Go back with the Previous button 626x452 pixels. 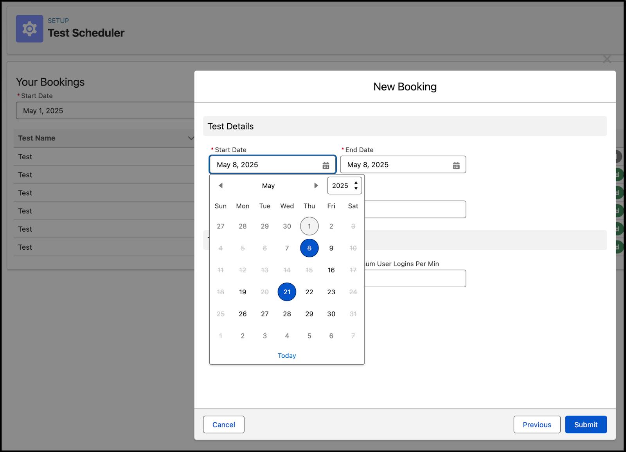click(x=537, y=424)
